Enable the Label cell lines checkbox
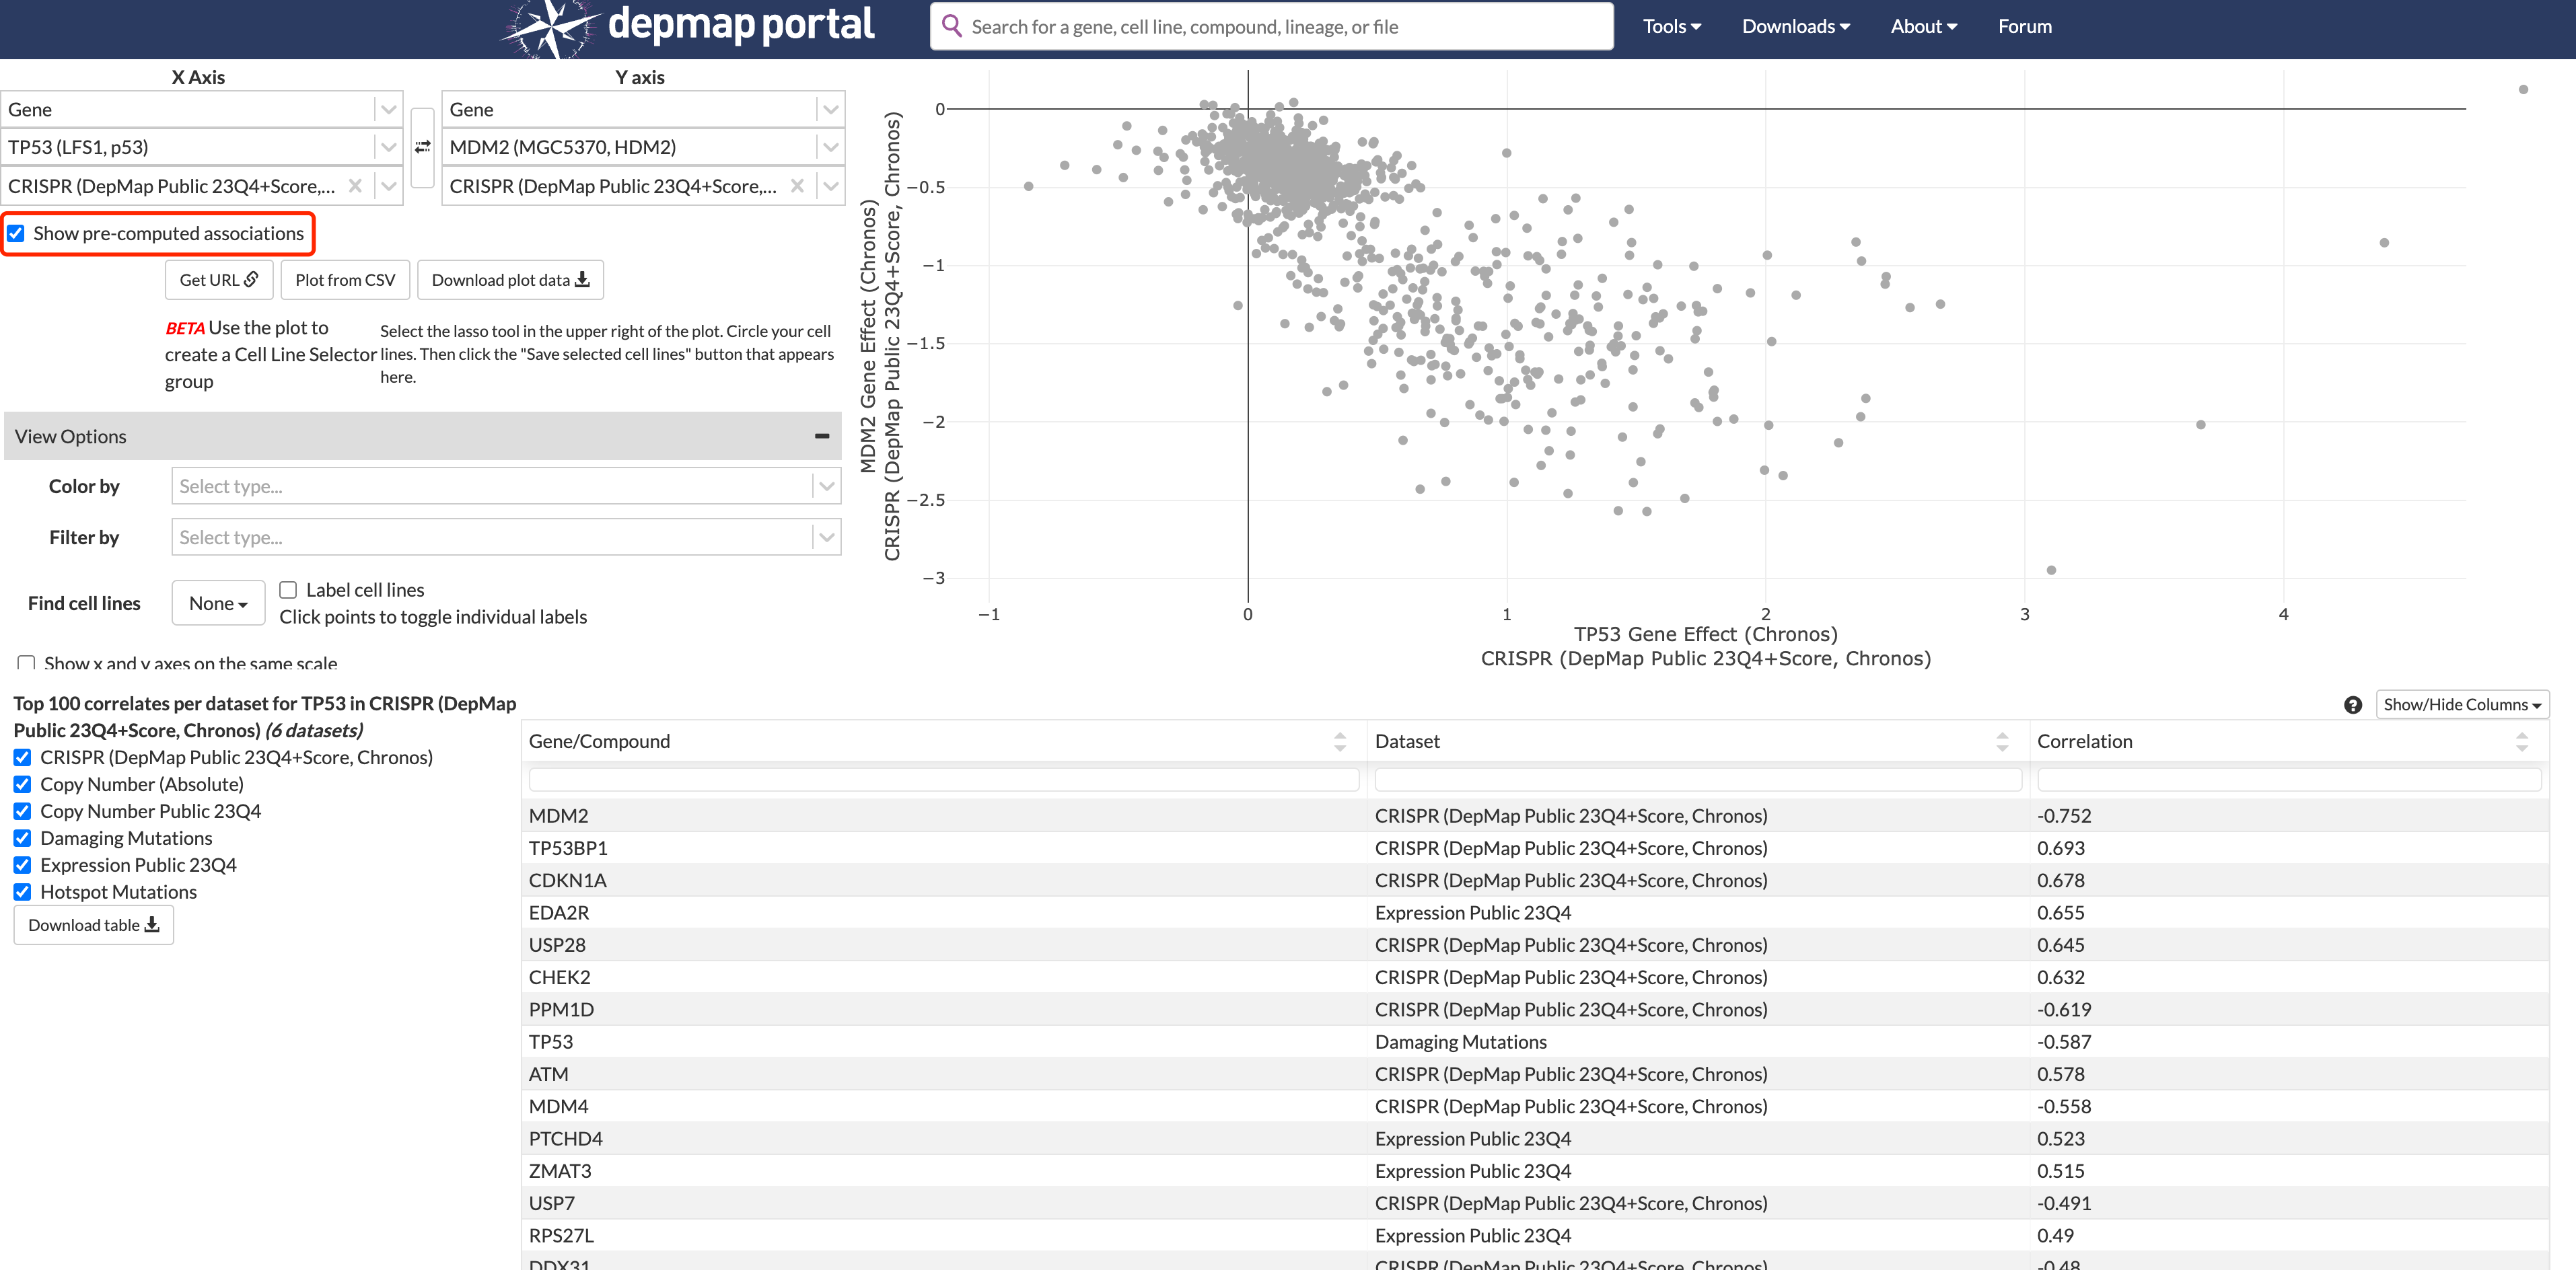The width and height of the screenshot is (2576, 1270). (288, 589)
